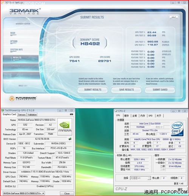The image size is (189, 196).
Task: Click the NVIDIA logo in GPU-Z
Action: [65, 127]
